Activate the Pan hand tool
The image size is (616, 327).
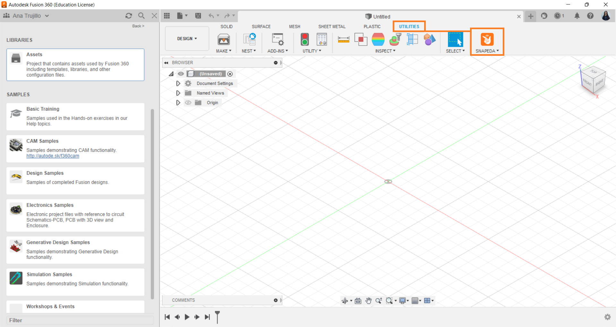coord(368,300)
